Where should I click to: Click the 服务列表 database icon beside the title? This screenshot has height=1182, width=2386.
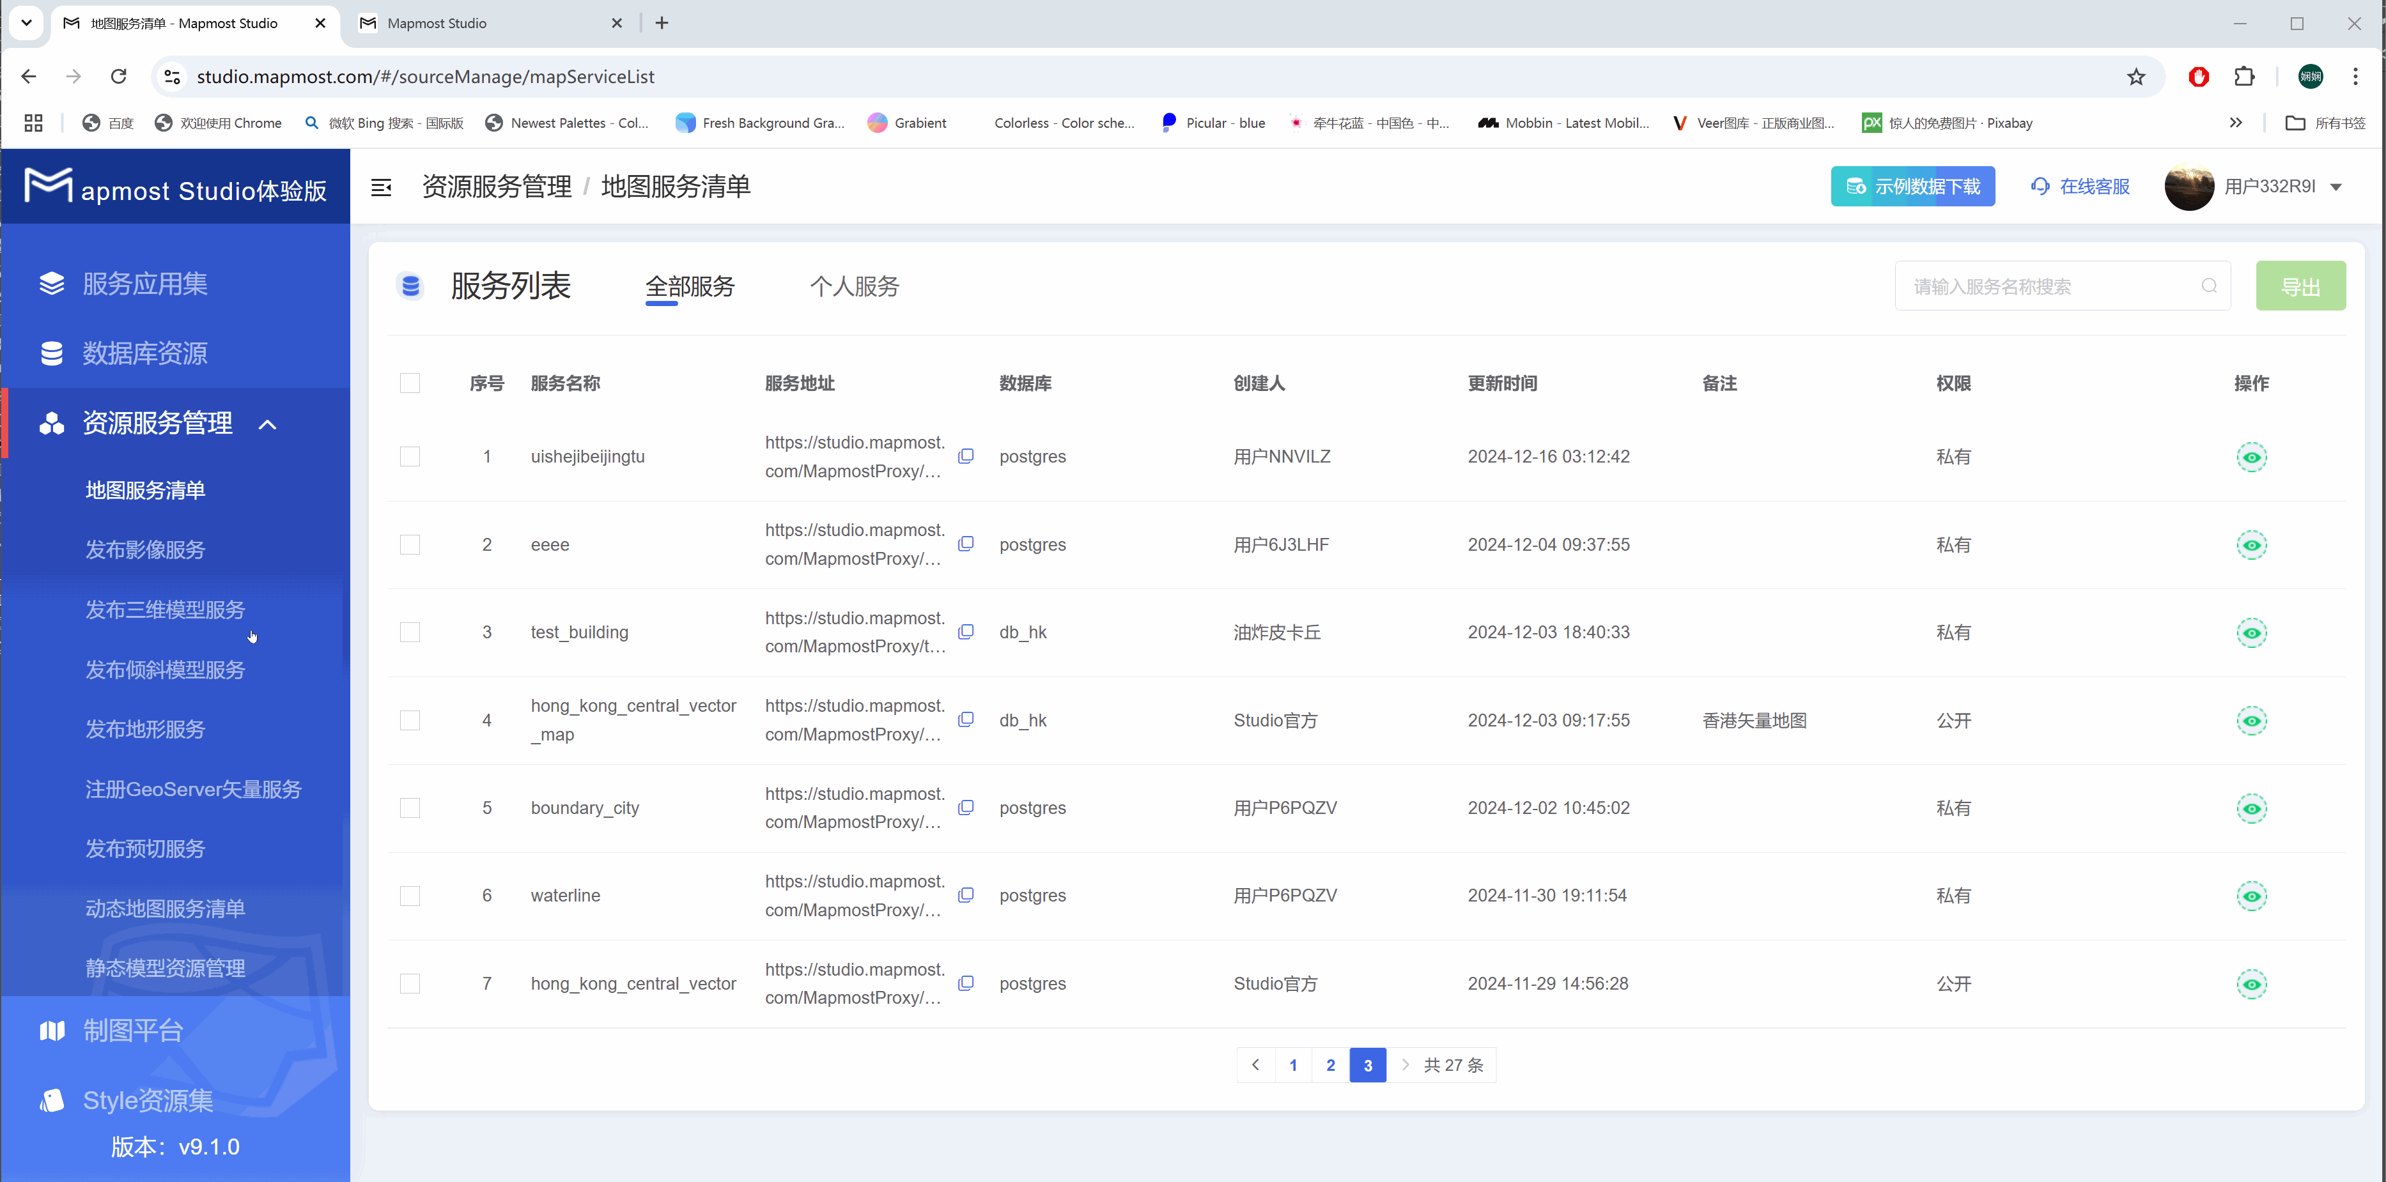coord(410,286)
